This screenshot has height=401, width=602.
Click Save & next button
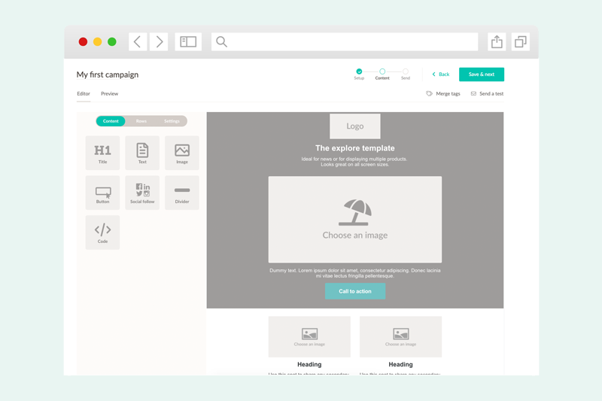point(482,74)
